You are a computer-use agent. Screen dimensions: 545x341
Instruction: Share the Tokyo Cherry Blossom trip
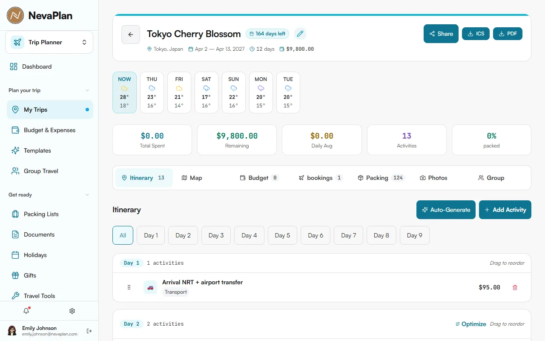(x=441, y=34)
